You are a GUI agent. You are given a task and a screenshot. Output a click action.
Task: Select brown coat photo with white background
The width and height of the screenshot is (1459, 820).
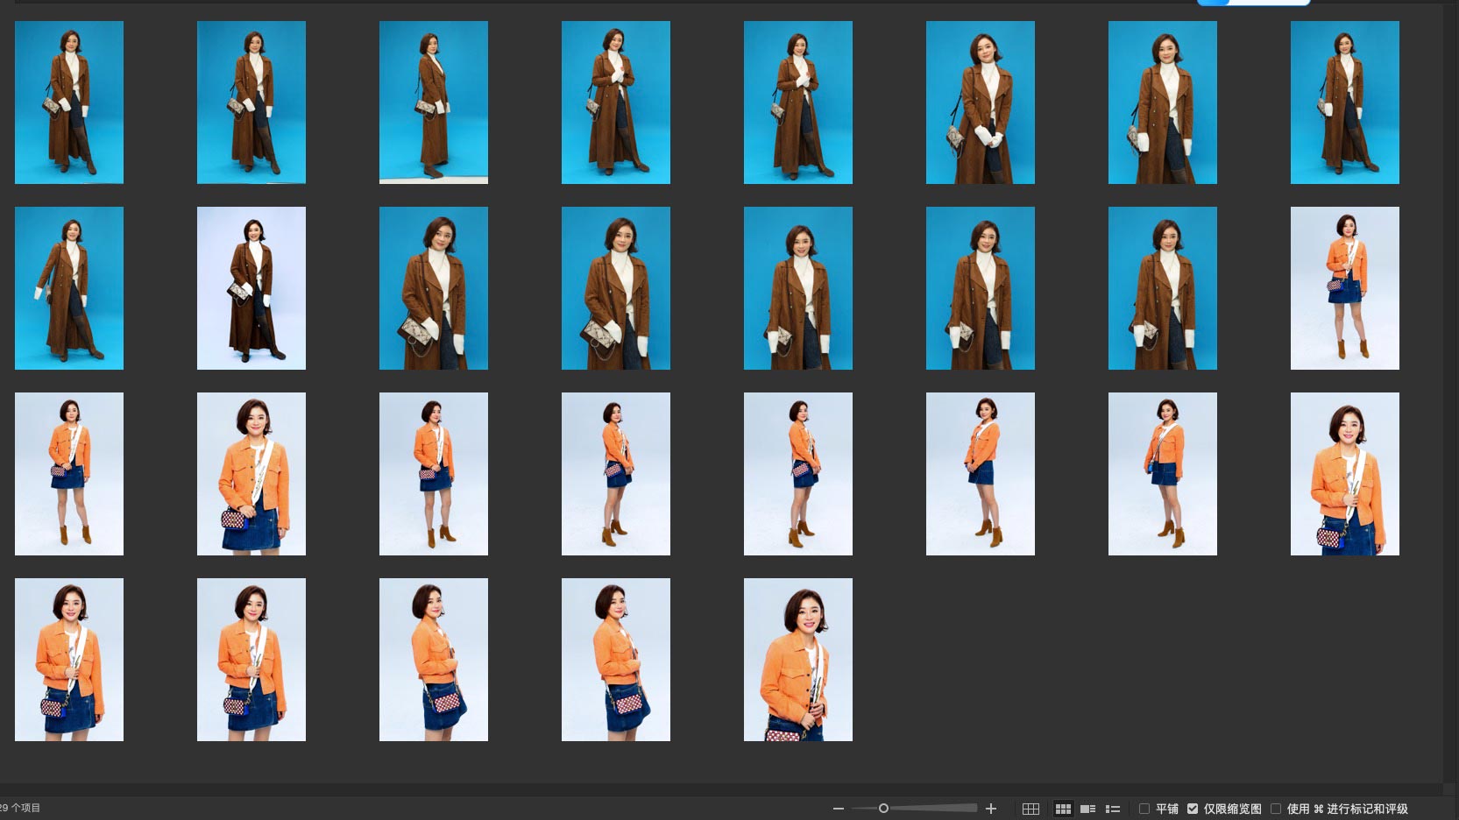tap(251, 288)
